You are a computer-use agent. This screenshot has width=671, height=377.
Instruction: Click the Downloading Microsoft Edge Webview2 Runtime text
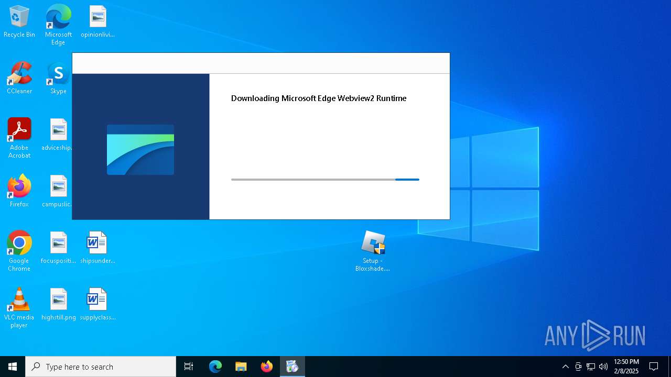(319, 98)
